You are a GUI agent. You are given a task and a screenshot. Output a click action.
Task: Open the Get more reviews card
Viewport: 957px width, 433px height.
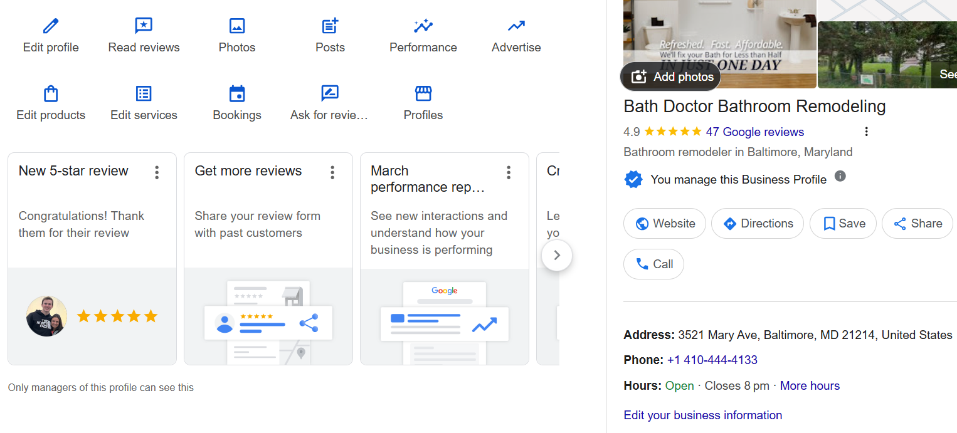[x=268, y=258]
